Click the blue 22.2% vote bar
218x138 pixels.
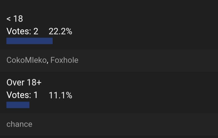(x=29, y=41)
